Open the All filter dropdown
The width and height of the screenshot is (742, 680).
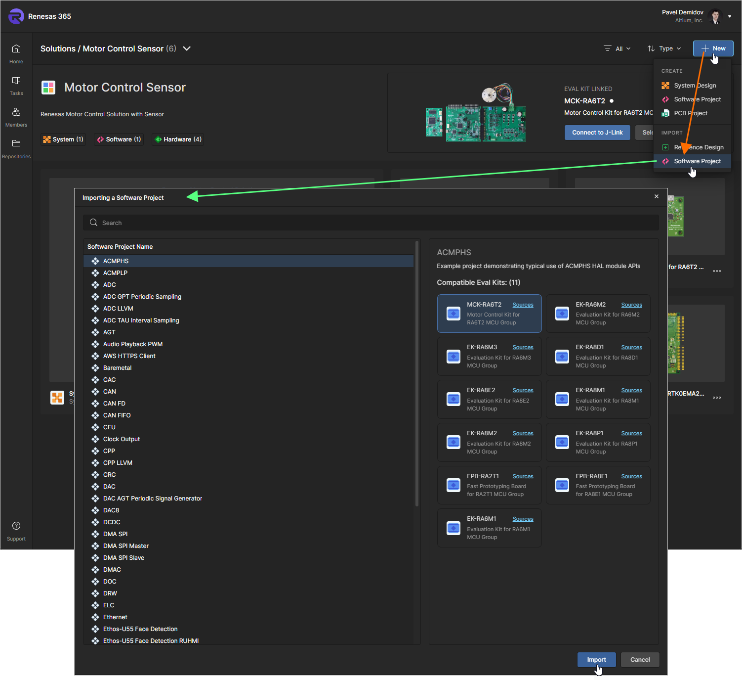coord(618,48)
